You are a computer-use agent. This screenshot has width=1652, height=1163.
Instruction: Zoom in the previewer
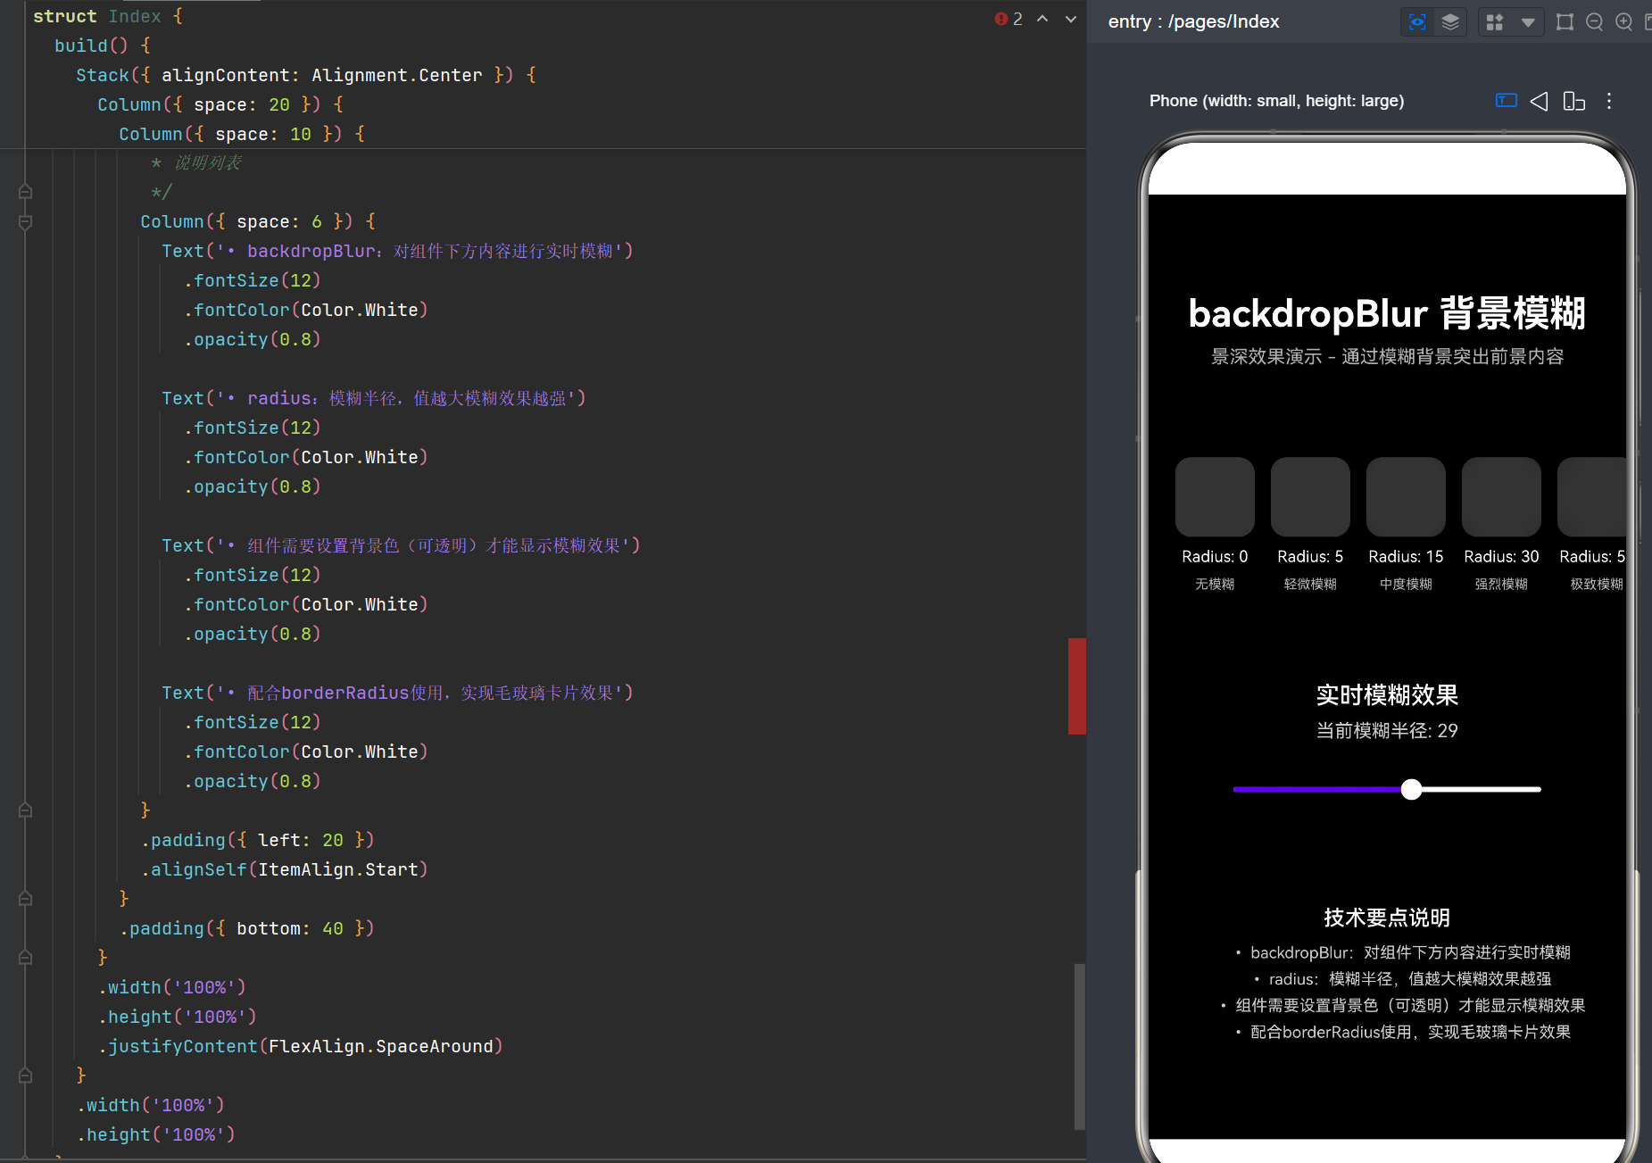coord(1624,22)
